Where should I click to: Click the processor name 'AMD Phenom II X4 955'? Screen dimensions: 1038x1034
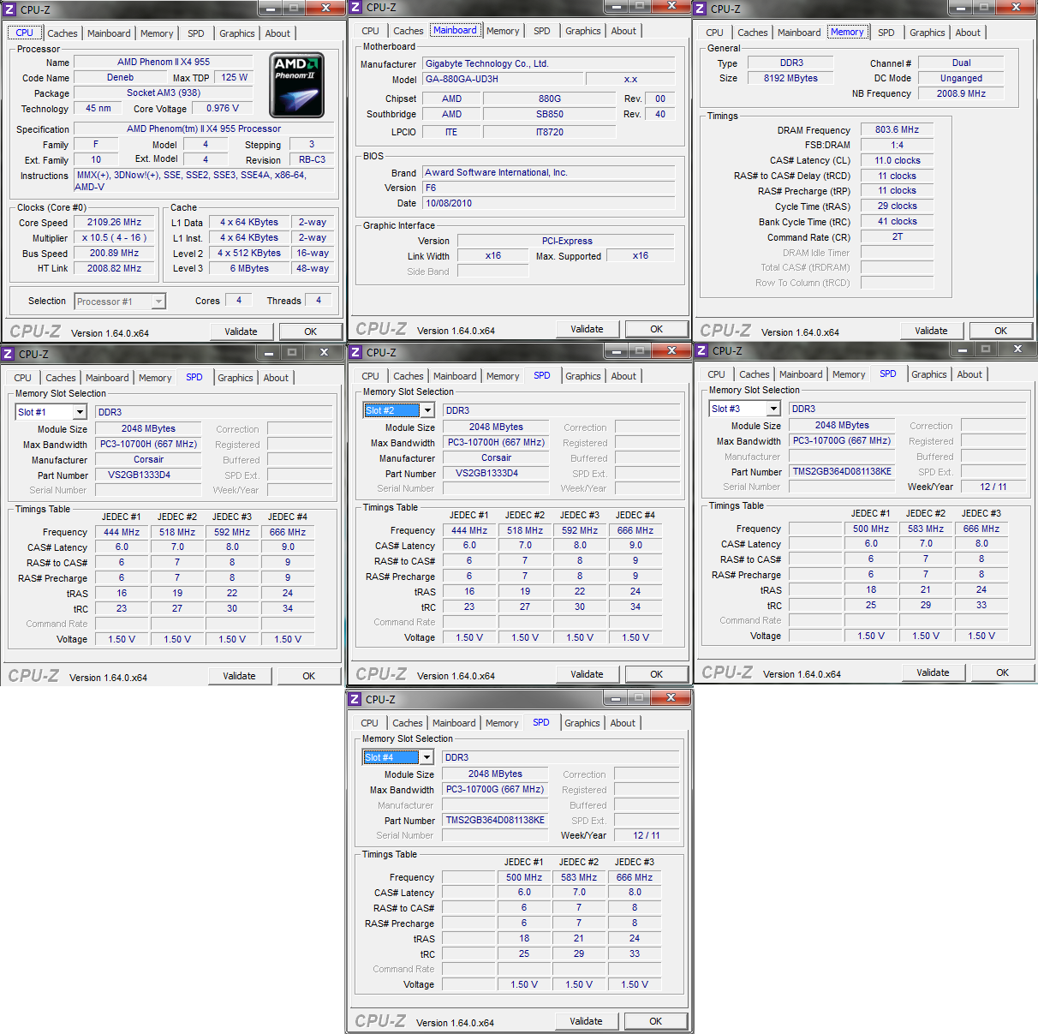click(164, 62)
